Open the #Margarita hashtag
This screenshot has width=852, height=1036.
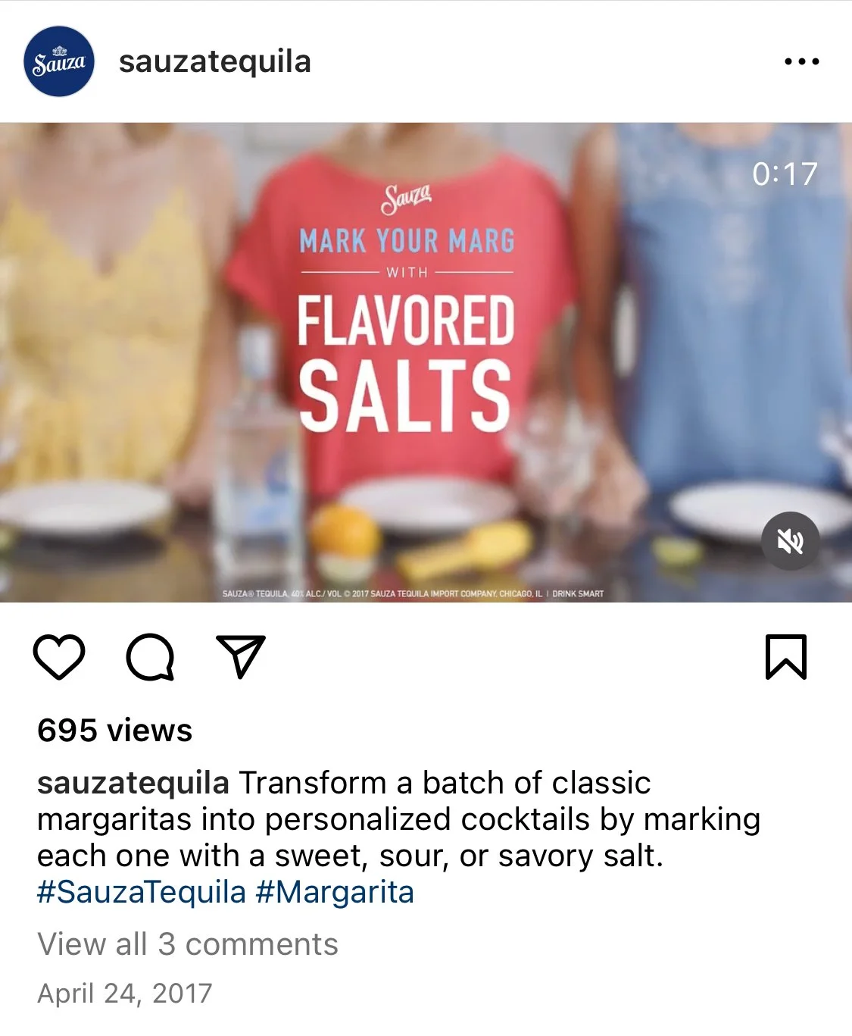click(x=335, y=892)
